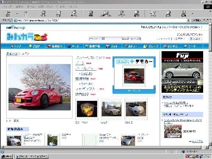
Task: Go back with the browser Back button
Action: [8, 14]
